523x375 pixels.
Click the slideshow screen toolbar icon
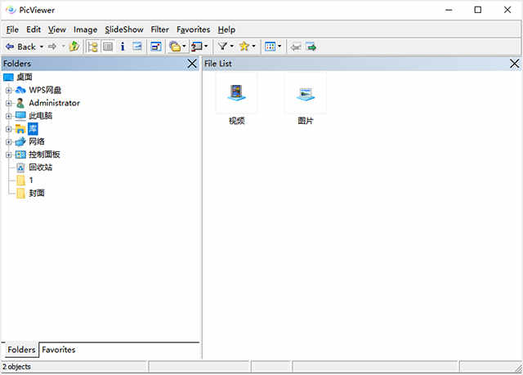[197, 47]
